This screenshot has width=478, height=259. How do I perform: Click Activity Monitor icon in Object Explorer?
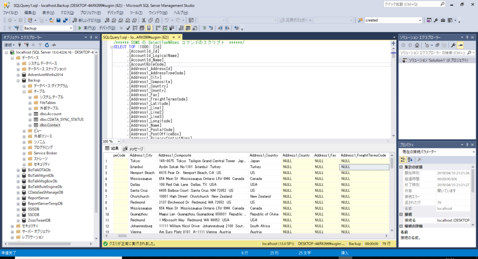(x=54, y=45)
